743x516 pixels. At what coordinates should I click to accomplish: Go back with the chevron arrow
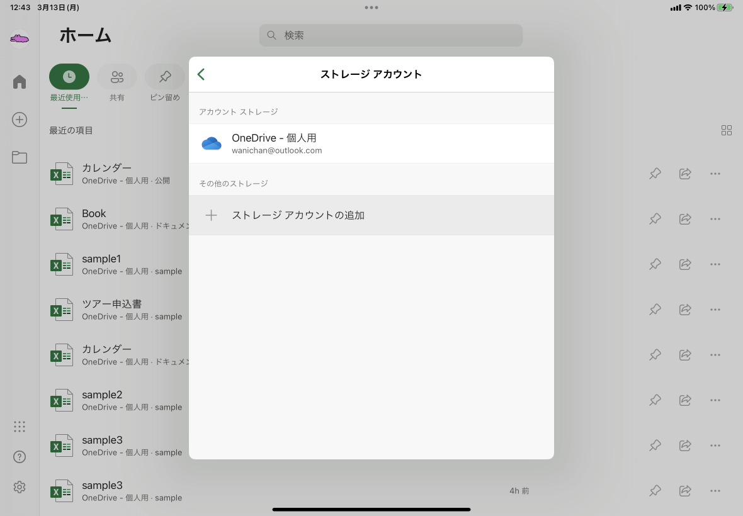(201, 74)
